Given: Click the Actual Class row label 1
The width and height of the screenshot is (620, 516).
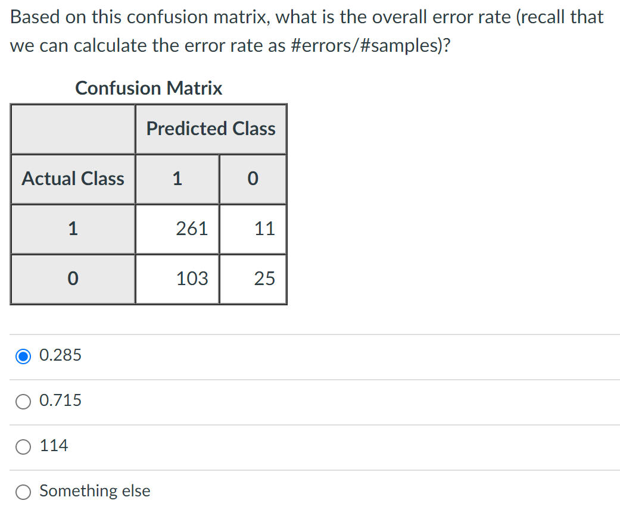Looking at the screenshot, I should (x=73, y=229).
